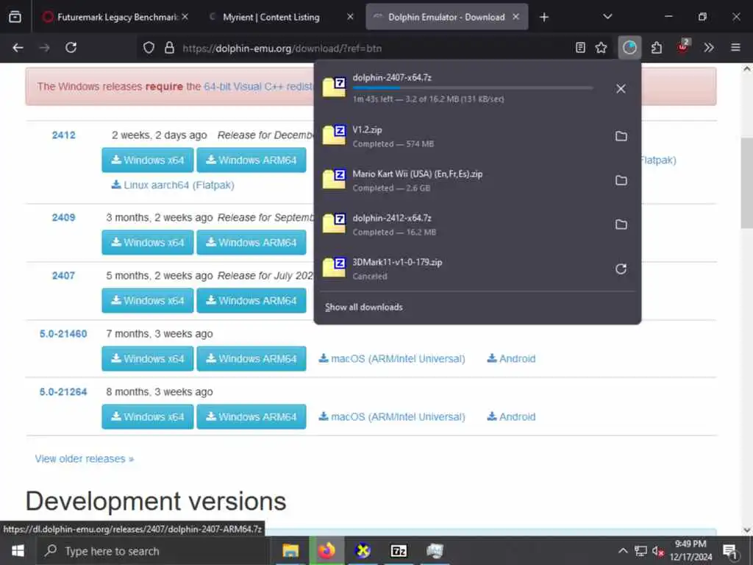The height and width of the screenshot is (565, 753).
Task: Open release 2407 version link
Action: [x=63, y=276]
